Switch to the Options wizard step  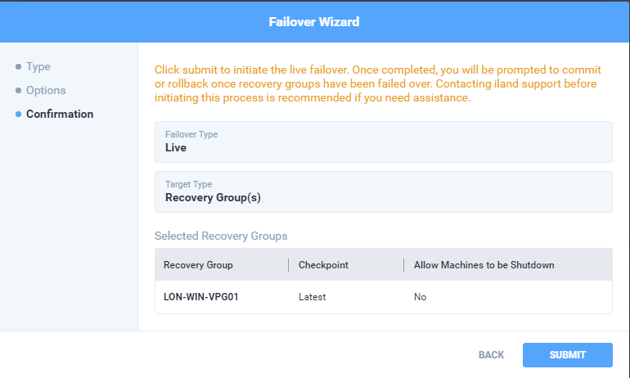click(x=46, y=90)
